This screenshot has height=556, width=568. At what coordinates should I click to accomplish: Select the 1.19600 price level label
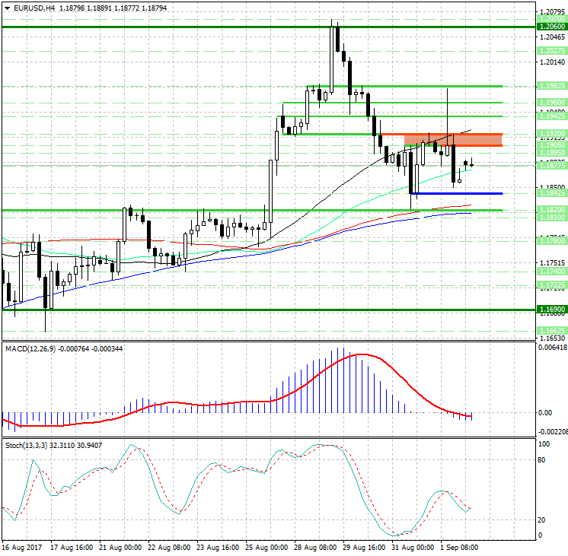552,103
